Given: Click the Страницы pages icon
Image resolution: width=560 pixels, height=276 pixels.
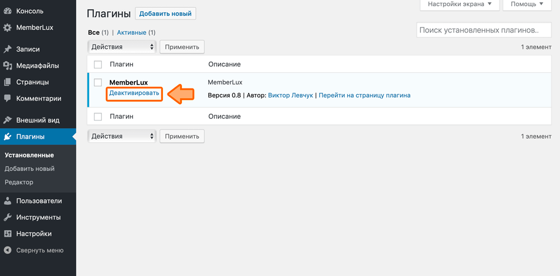Looking at the screenshot, I should (x=7, y=82).
